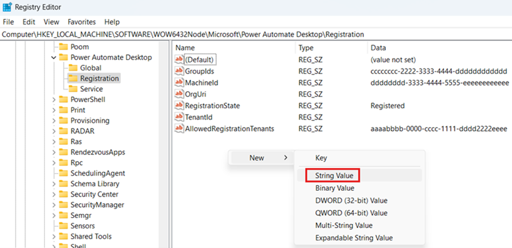Expand the PowerShell key
The width and height of the screenshot is (512, 248).
click(54, 99)
